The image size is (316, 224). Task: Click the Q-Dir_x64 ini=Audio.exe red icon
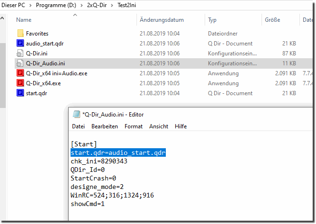(20, 73)
